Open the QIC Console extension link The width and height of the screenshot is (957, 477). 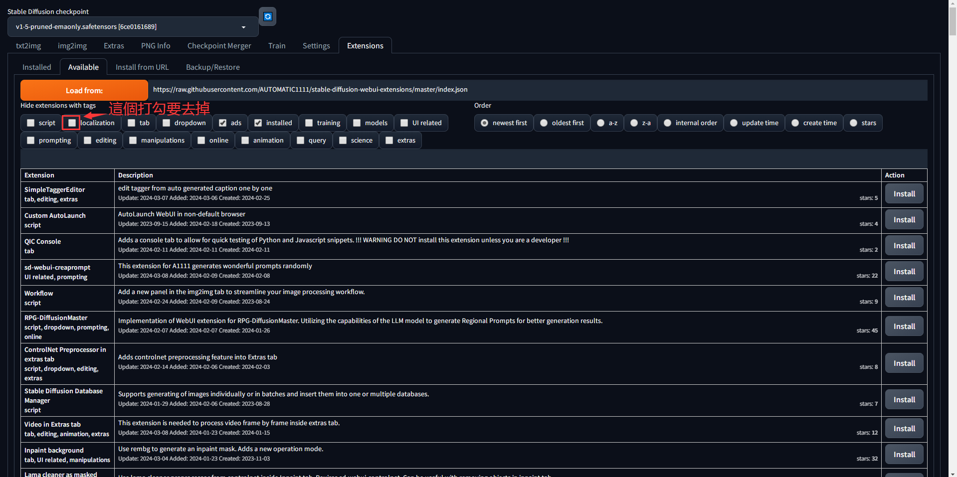[x=42, y=242]
